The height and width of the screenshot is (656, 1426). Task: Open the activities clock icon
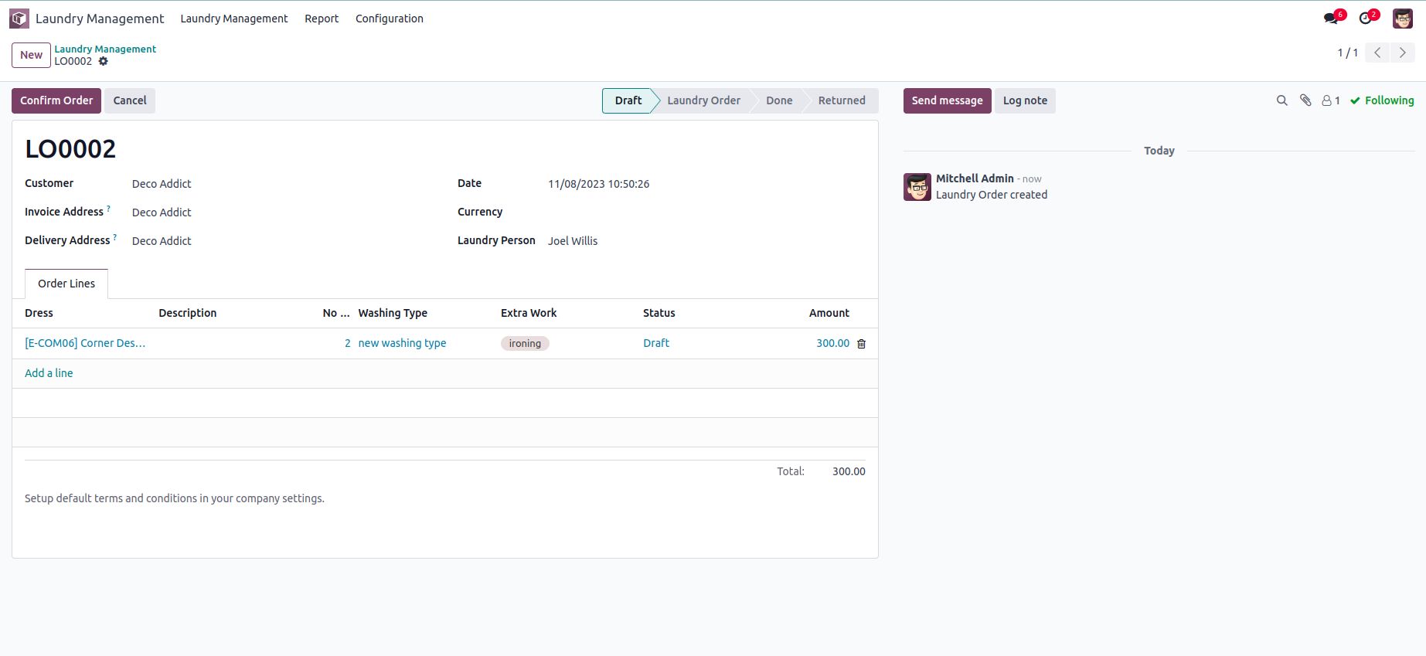[1367, 18]
